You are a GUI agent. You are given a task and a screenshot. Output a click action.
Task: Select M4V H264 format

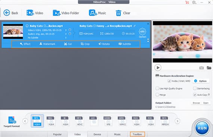point(150,121)
